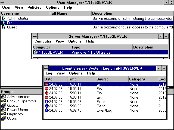Select the Replicator group entry
Viewport: 174px width, 130px height.
point(13,114)
